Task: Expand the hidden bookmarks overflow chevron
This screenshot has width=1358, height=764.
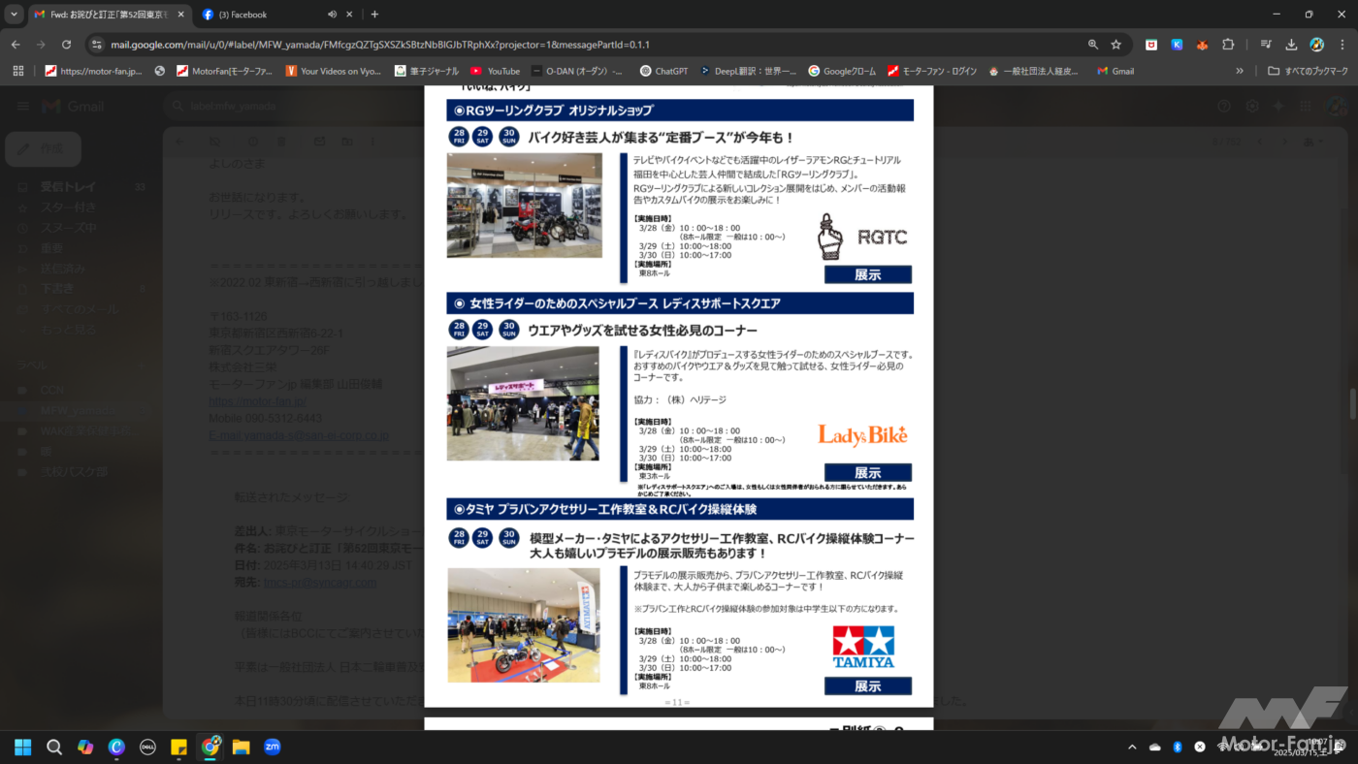Action: click(x=1239, y=71)
